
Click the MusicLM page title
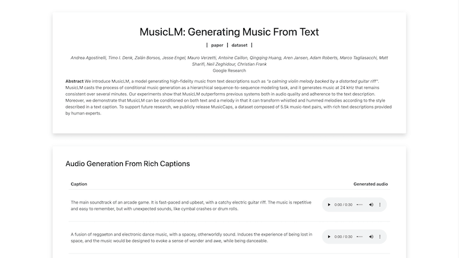click(x=229, y=32)
